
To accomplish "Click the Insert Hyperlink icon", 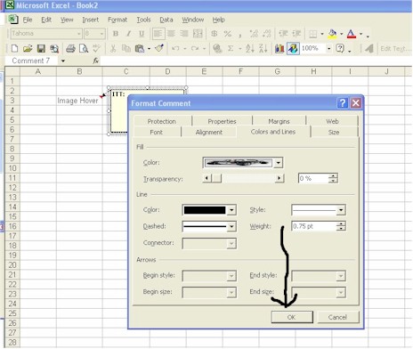I will pyautogui.click(x=217, y=48).
